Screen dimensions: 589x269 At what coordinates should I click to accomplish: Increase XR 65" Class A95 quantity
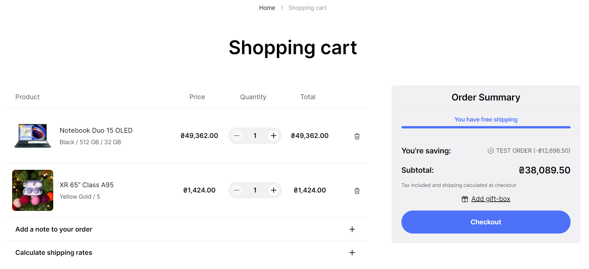[x=273, y=190]
